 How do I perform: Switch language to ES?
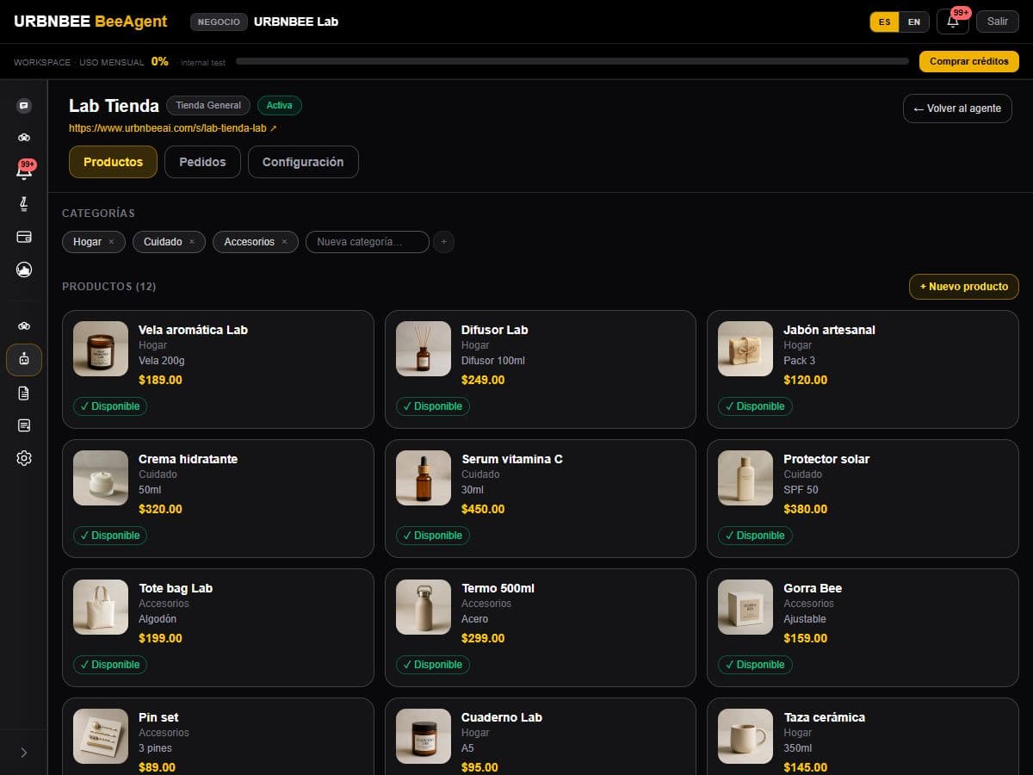(885, 22)
